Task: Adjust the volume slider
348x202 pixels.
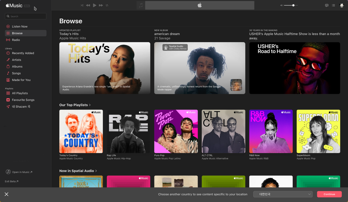Action: pos(291,5)
